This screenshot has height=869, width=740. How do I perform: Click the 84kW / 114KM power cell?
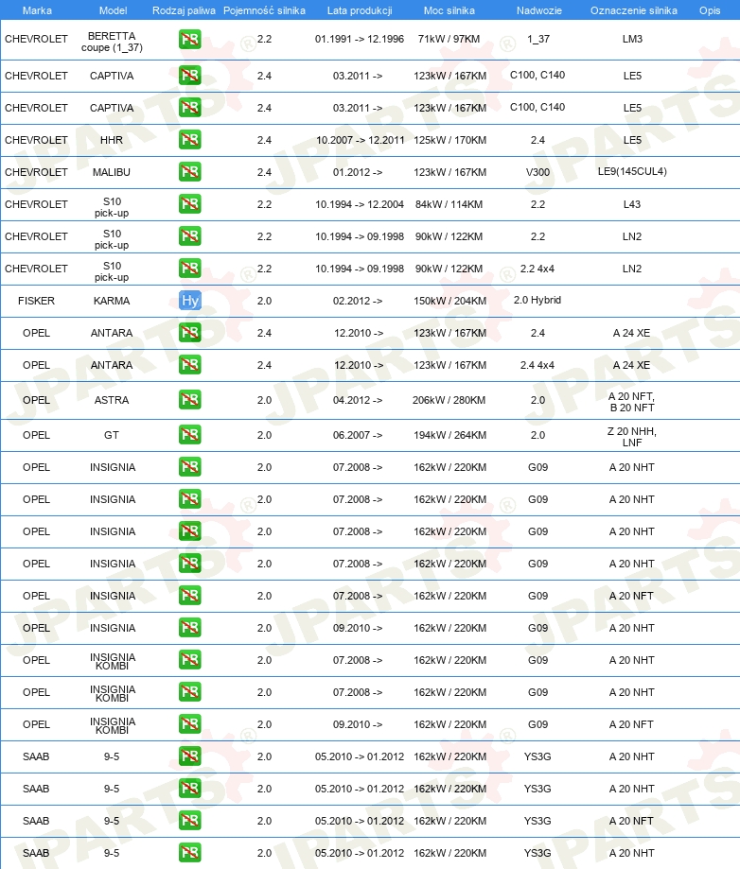pyautogui.click(x=449, y=204)
